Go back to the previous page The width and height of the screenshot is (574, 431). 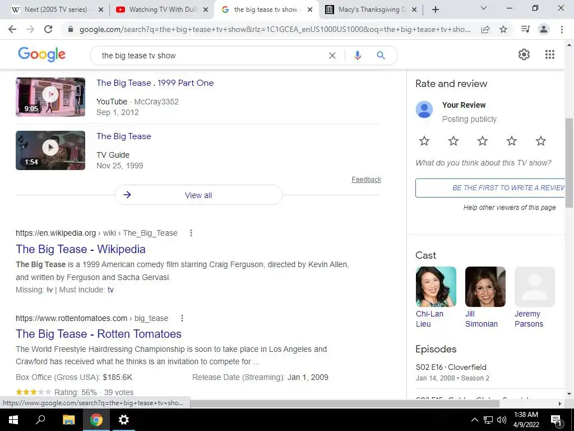(x=12, y=29)
